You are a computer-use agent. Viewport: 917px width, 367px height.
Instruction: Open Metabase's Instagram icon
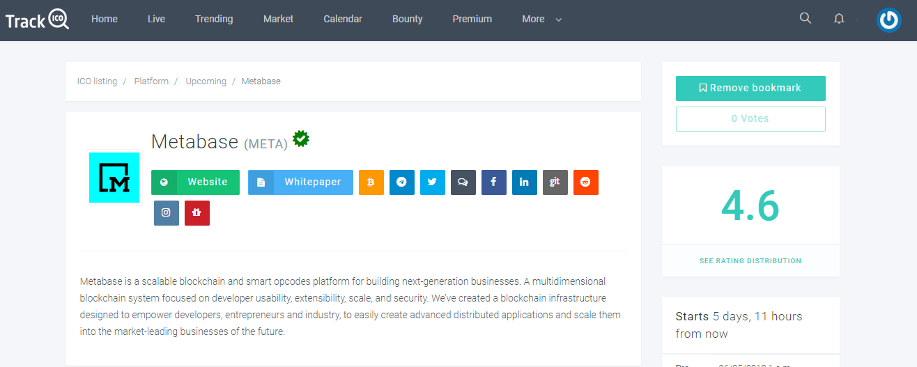(x=167, y=213)
